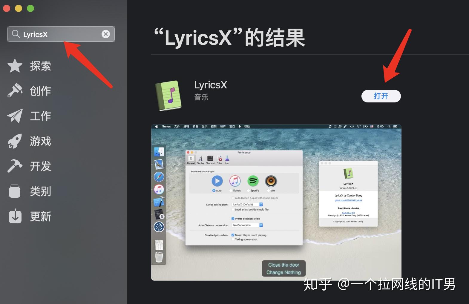
Task: Click the LyricsX search field
Action: [61, 34]
